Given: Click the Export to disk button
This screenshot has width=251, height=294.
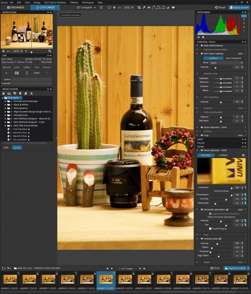Looking at the screenshot, I should pyautogui.click(x=235, y=268).
